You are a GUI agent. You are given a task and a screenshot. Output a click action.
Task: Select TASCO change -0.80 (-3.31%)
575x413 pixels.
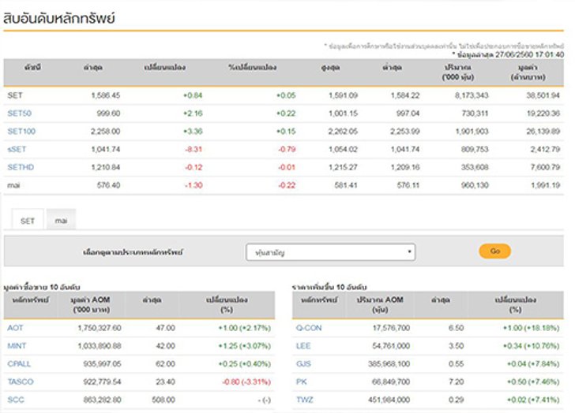point(246,382)
